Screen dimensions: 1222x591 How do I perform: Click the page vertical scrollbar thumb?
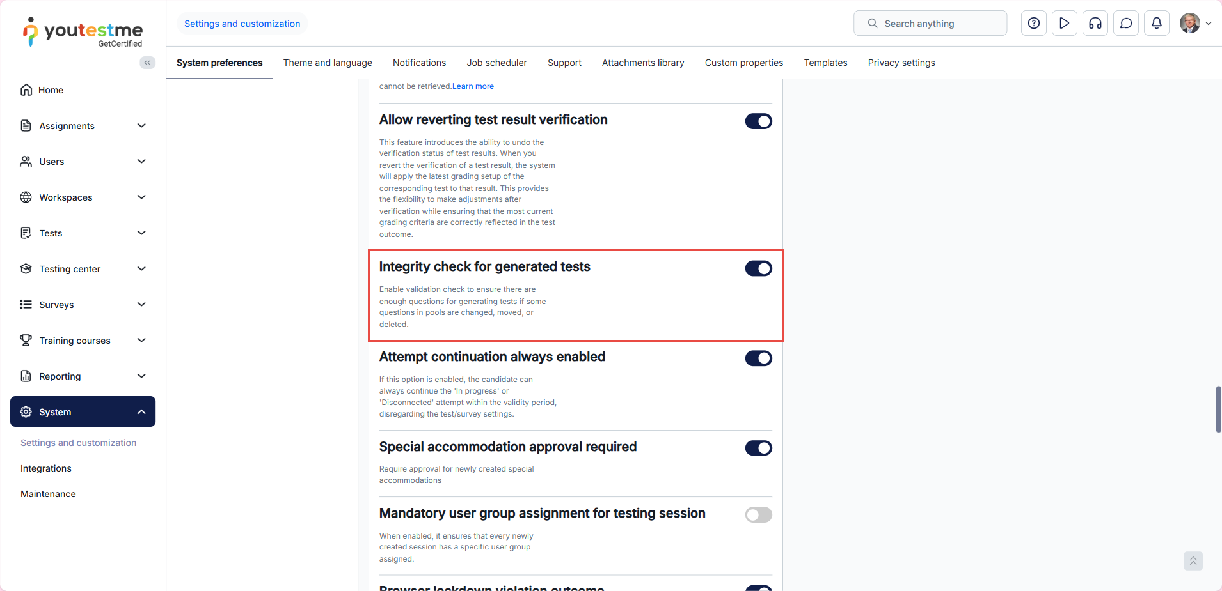[1218, 410]
